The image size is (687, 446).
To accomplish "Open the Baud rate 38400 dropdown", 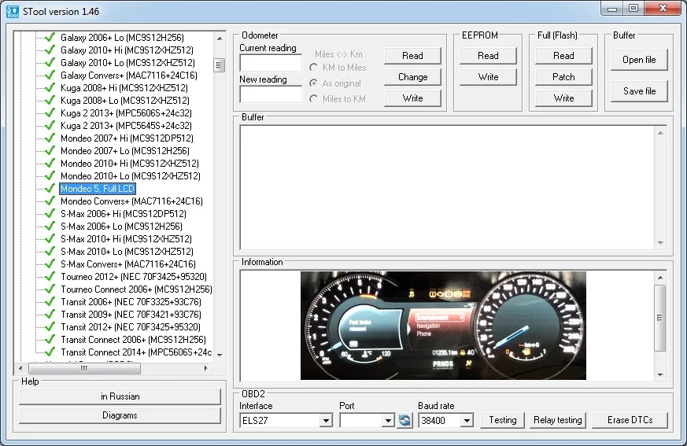I will pyautogui.click(x=467, y=421).
